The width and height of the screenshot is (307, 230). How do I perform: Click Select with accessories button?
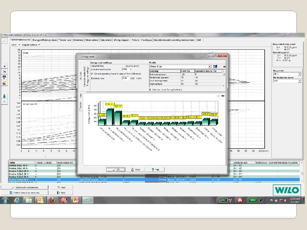[24, 187]
